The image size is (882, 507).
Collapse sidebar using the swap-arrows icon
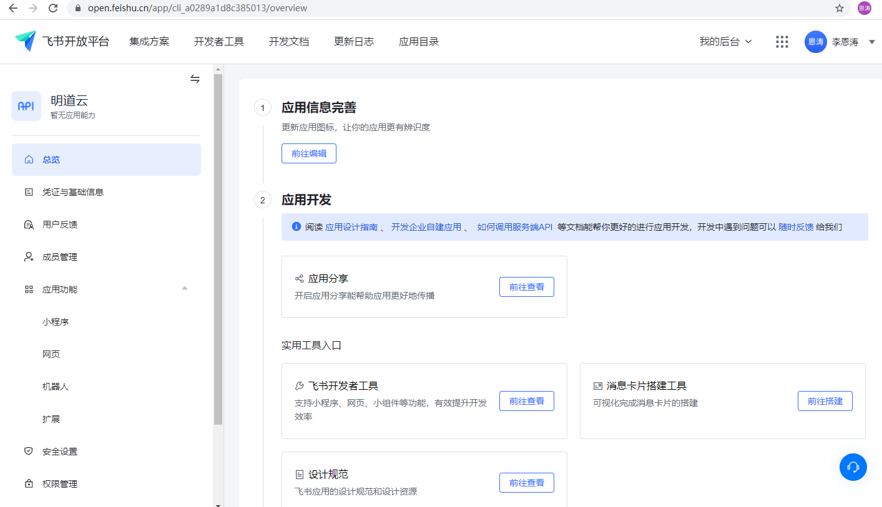click(x=195, y=79)
